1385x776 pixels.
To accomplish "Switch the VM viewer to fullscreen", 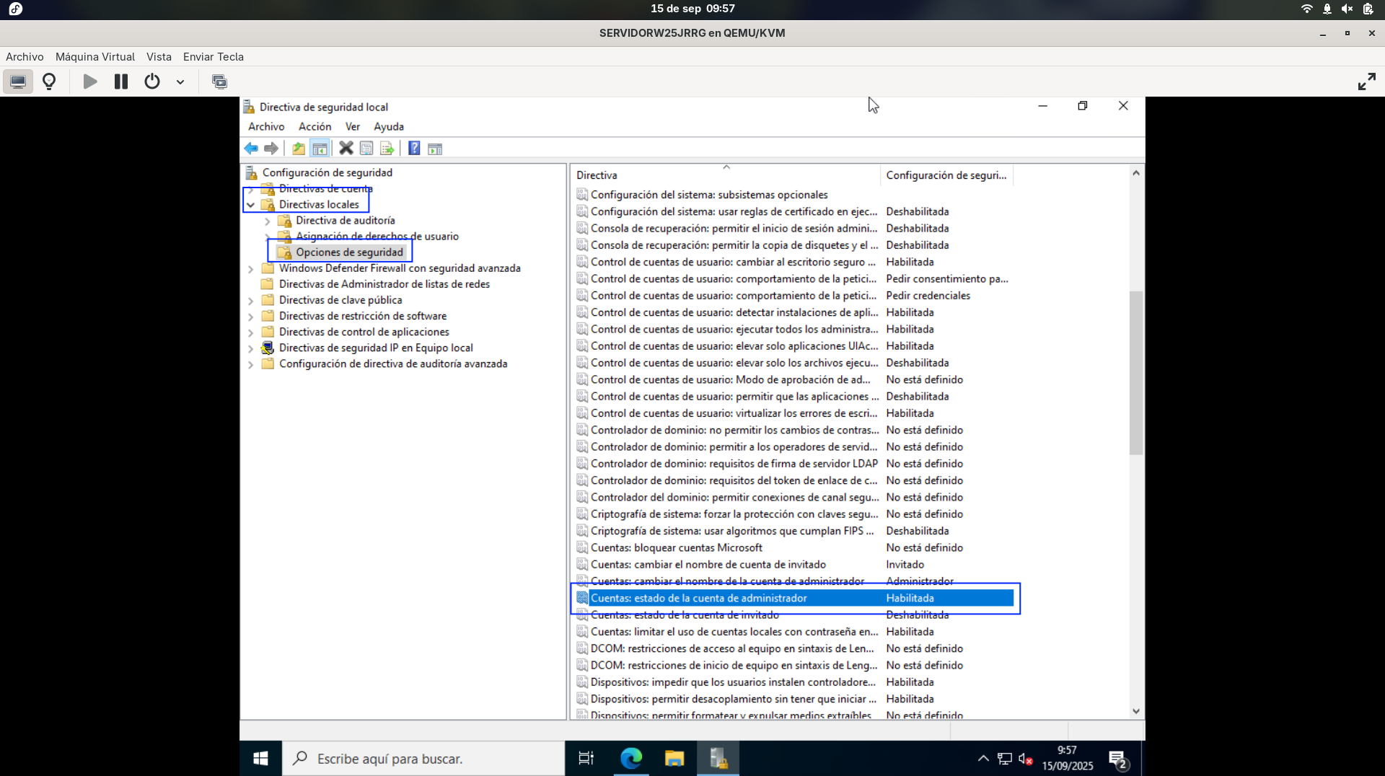I will (1366, 81).
